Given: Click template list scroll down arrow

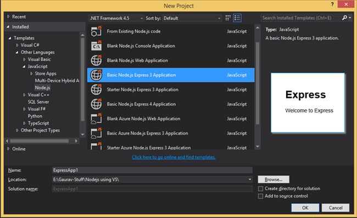Looking at the screenshot, I should [258, 147].
